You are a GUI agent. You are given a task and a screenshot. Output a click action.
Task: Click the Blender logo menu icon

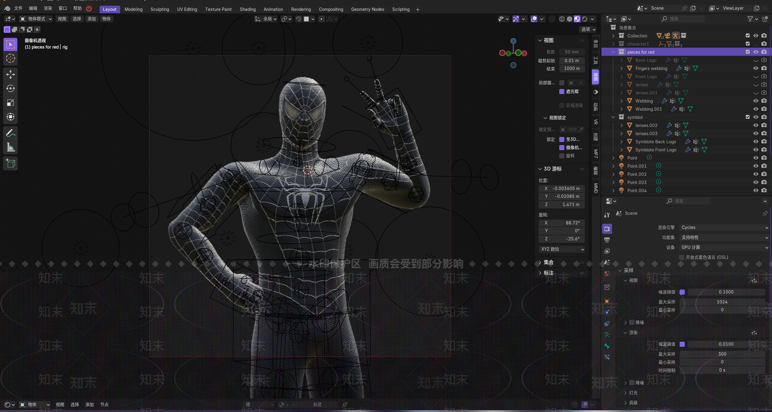tap(7, 8)
